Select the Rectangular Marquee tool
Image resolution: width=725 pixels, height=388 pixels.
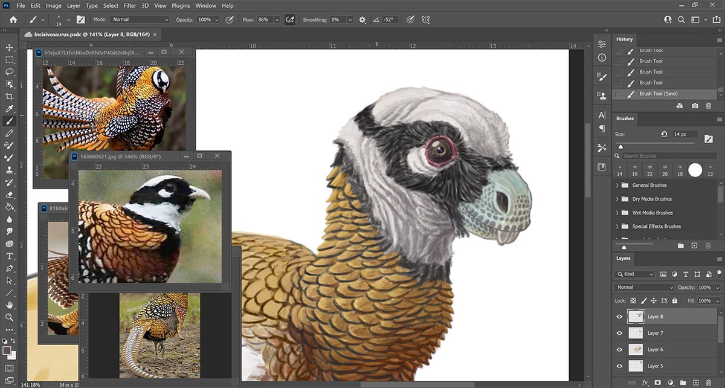tap(9, 60)
